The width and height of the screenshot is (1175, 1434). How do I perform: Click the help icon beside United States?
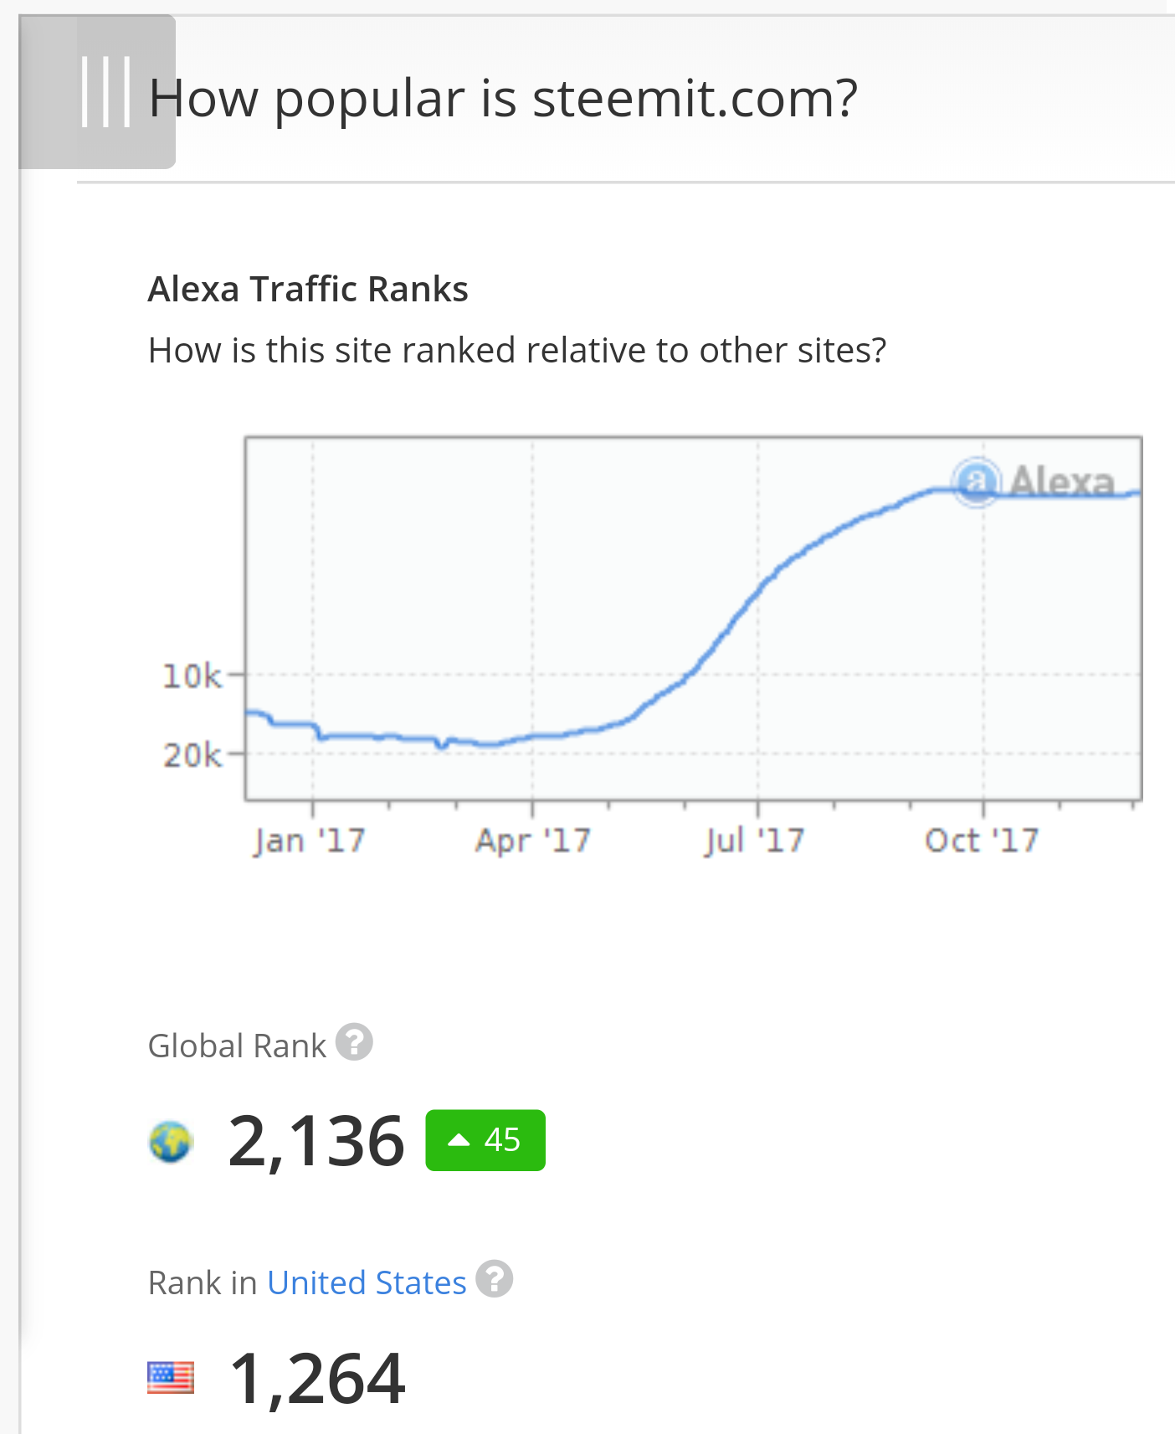click(495, 1279)
